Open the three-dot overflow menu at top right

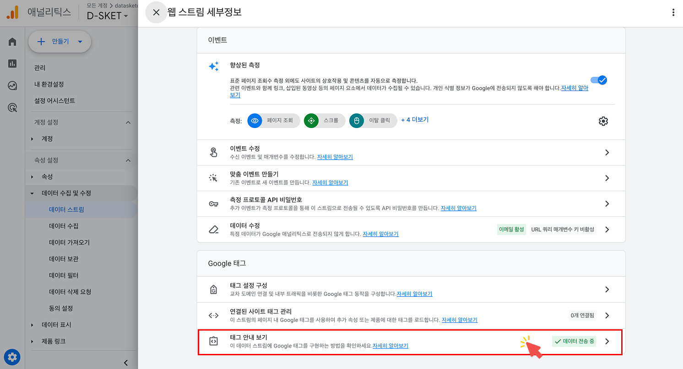(673, 12)
